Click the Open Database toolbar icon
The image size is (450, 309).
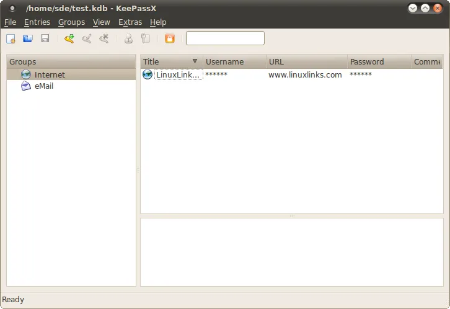tap(28, 38)
